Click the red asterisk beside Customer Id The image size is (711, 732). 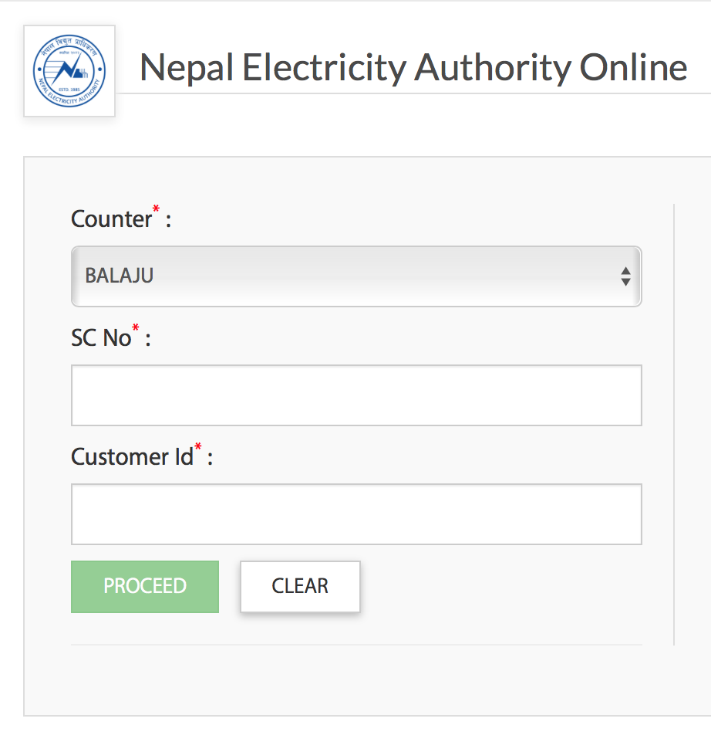point(198,448)
